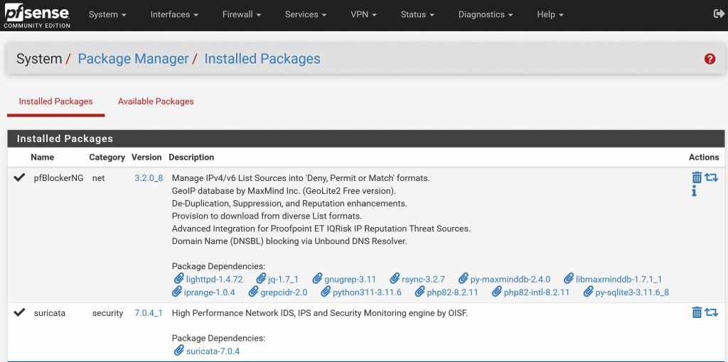Open the Interfaces dropdown menu
The width and height of the screenshot is (728, 362).
click(174, 14)
